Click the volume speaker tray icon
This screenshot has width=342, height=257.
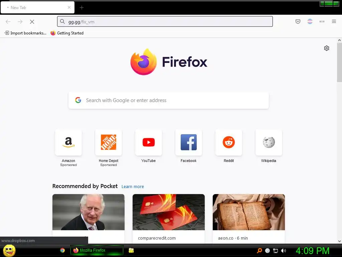[283, 251]
